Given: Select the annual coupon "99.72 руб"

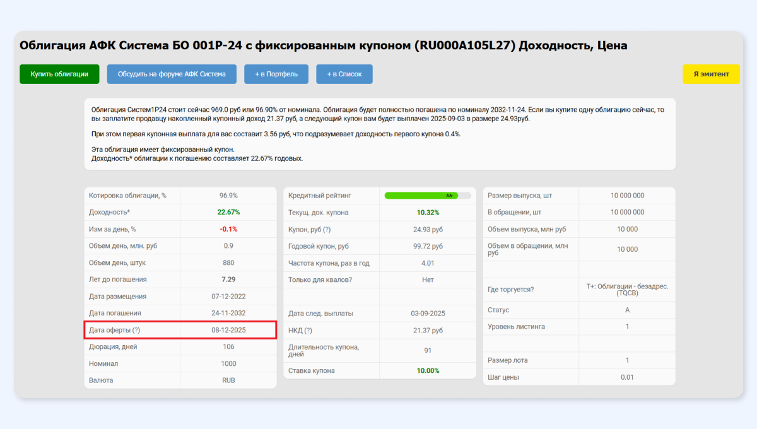Looking at the screenshot, I should pos(428,246).
